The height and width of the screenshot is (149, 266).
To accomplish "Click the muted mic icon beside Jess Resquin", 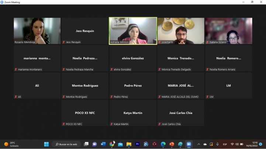I will [x=64, y=42].
